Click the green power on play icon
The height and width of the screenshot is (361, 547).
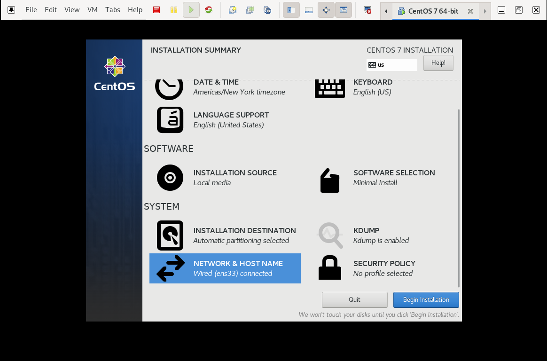tap(191, 10)
